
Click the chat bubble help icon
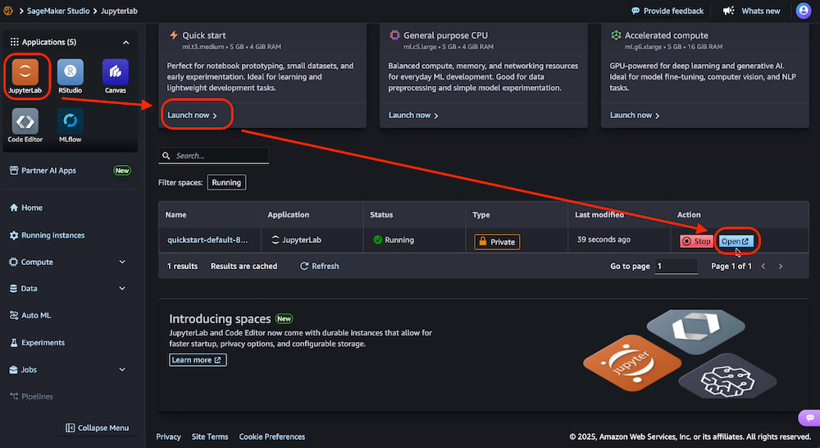click(x=809, y=418)
